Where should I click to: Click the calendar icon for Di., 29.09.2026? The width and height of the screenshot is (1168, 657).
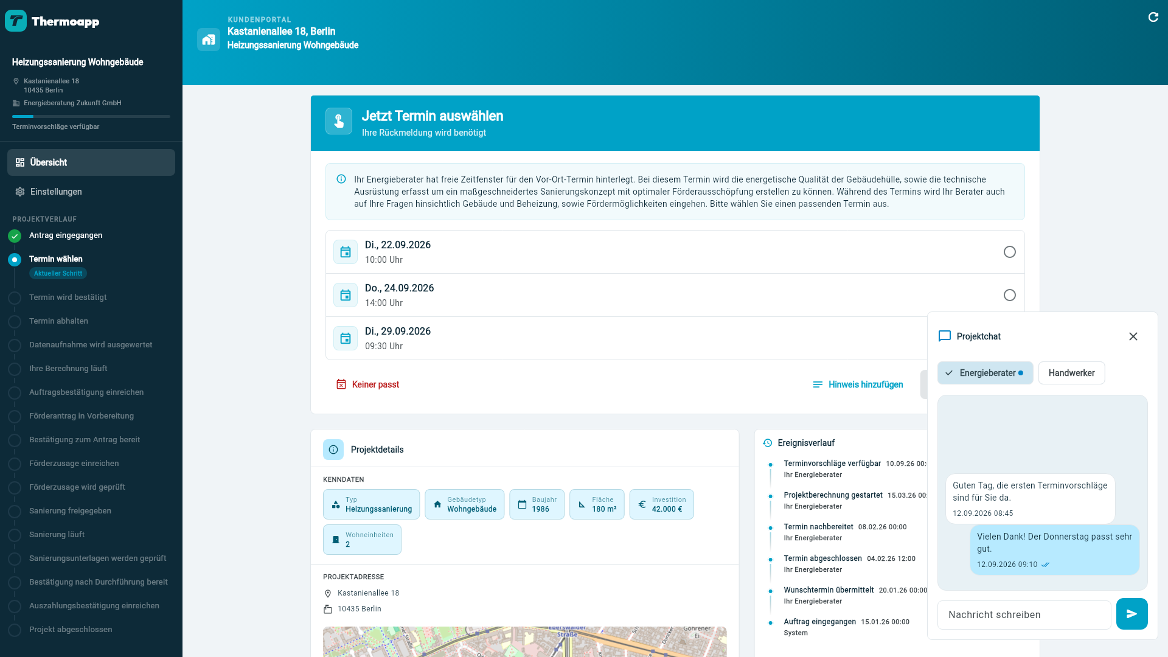click(x=346, y=338)
